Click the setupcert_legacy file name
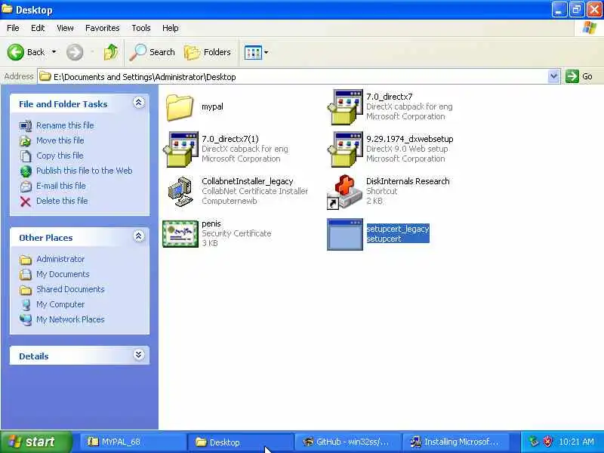Image resolution: width=604 pixels, height=453 pixels. (x=398, y=229)
